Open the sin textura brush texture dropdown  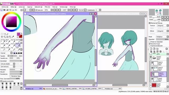coord(8,66)
